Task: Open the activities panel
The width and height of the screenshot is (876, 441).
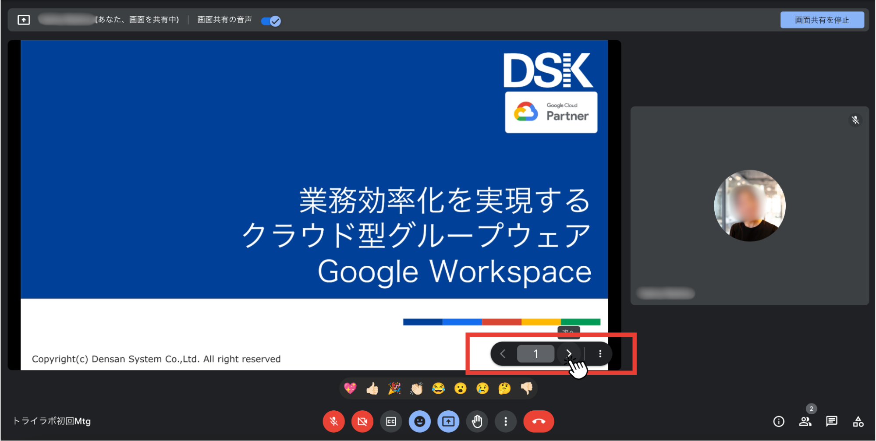Action: tap(858, 421)
